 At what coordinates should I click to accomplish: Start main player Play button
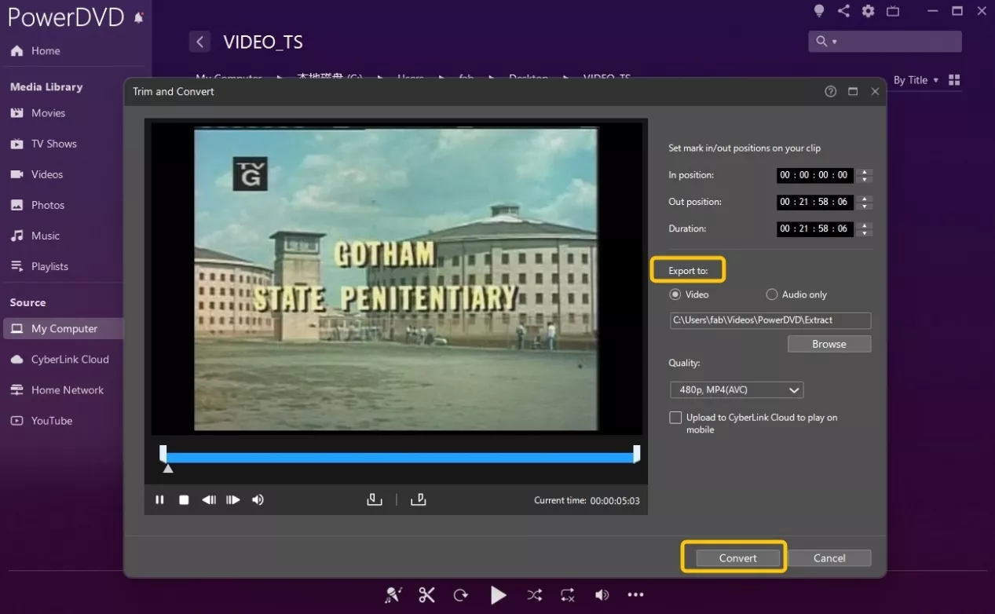[498, 595]
